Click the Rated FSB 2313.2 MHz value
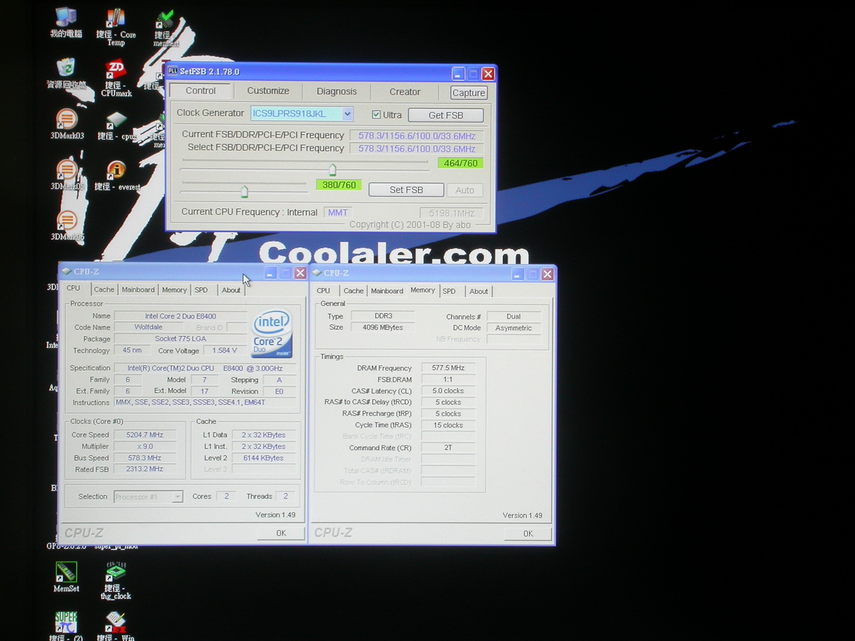 pos(145,469)
